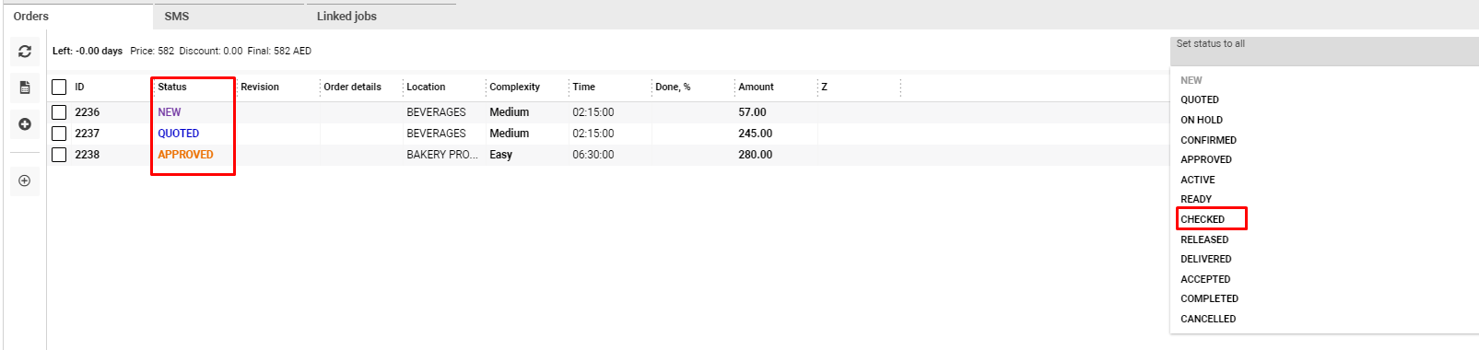Viewport: 1479px width, 350px height.
Task: Choose CHECKED from the status list
Action: click(1203, 219)
